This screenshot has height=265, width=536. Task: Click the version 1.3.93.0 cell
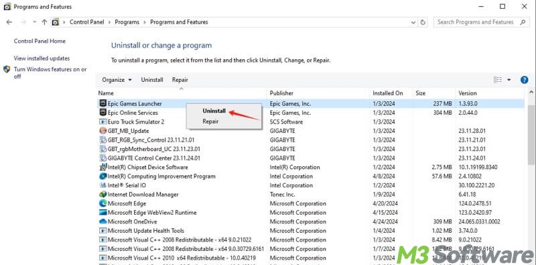pos(468,103)
